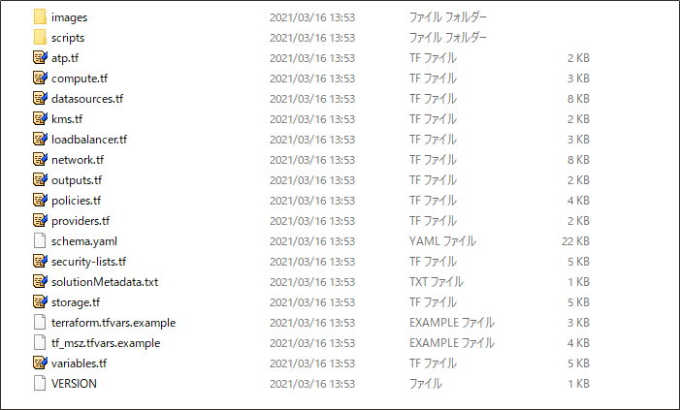The height and width of the screenshot is (410, 680).
Task: Click the 22 KB size of schema.yaml
Action: [x=575, y=240]
